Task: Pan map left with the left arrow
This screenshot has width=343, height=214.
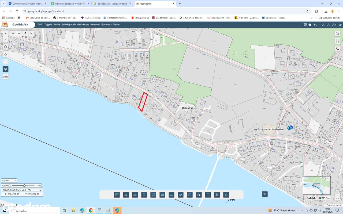Action: [25, 33]
